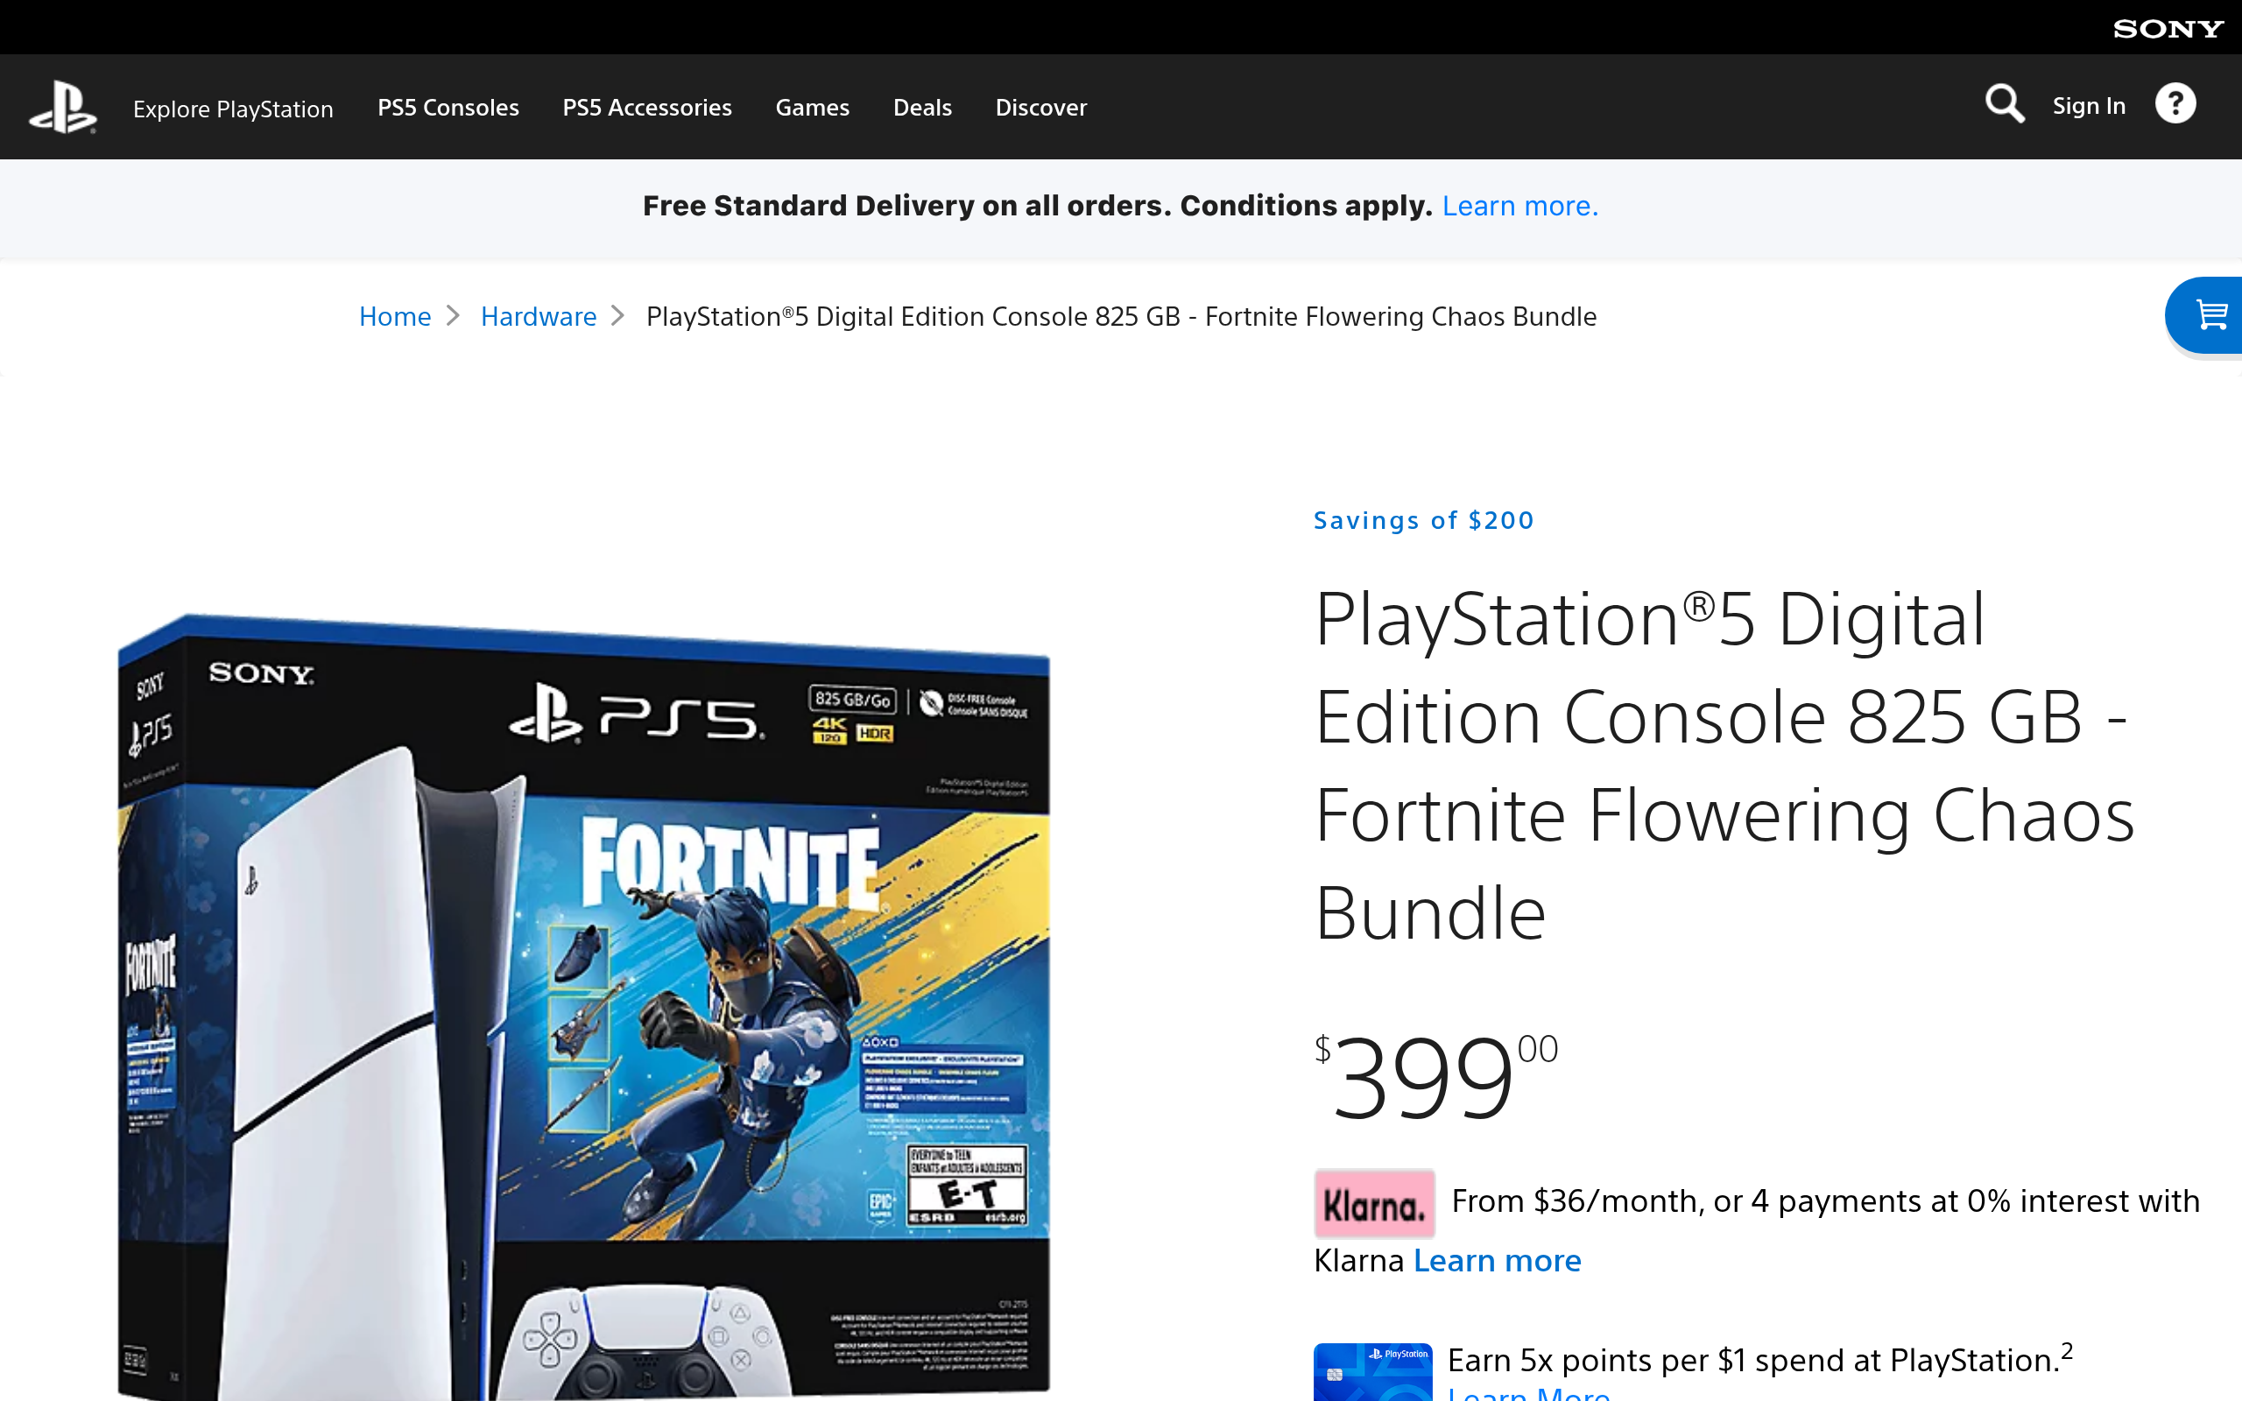Open the PS5 Accessories menu
The height and width of the screenshot is (1401, 2242).
pos(646,108)
